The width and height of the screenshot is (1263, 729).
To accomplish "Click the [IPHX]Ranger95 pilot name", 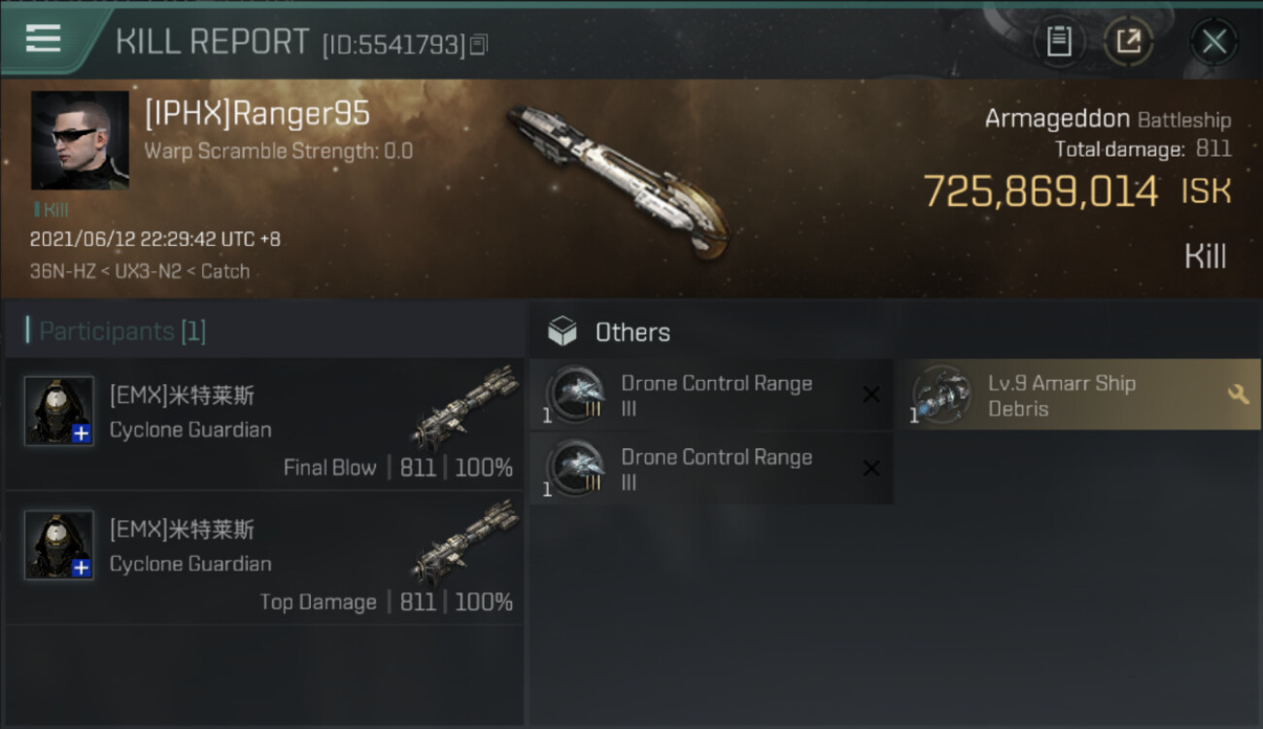I will tap(257, 114).
